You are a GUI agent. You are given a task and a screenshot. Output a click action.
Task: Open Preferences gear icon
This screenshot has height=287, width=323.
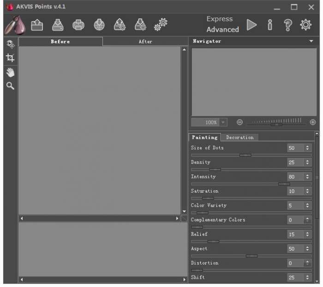pos(305,25)
